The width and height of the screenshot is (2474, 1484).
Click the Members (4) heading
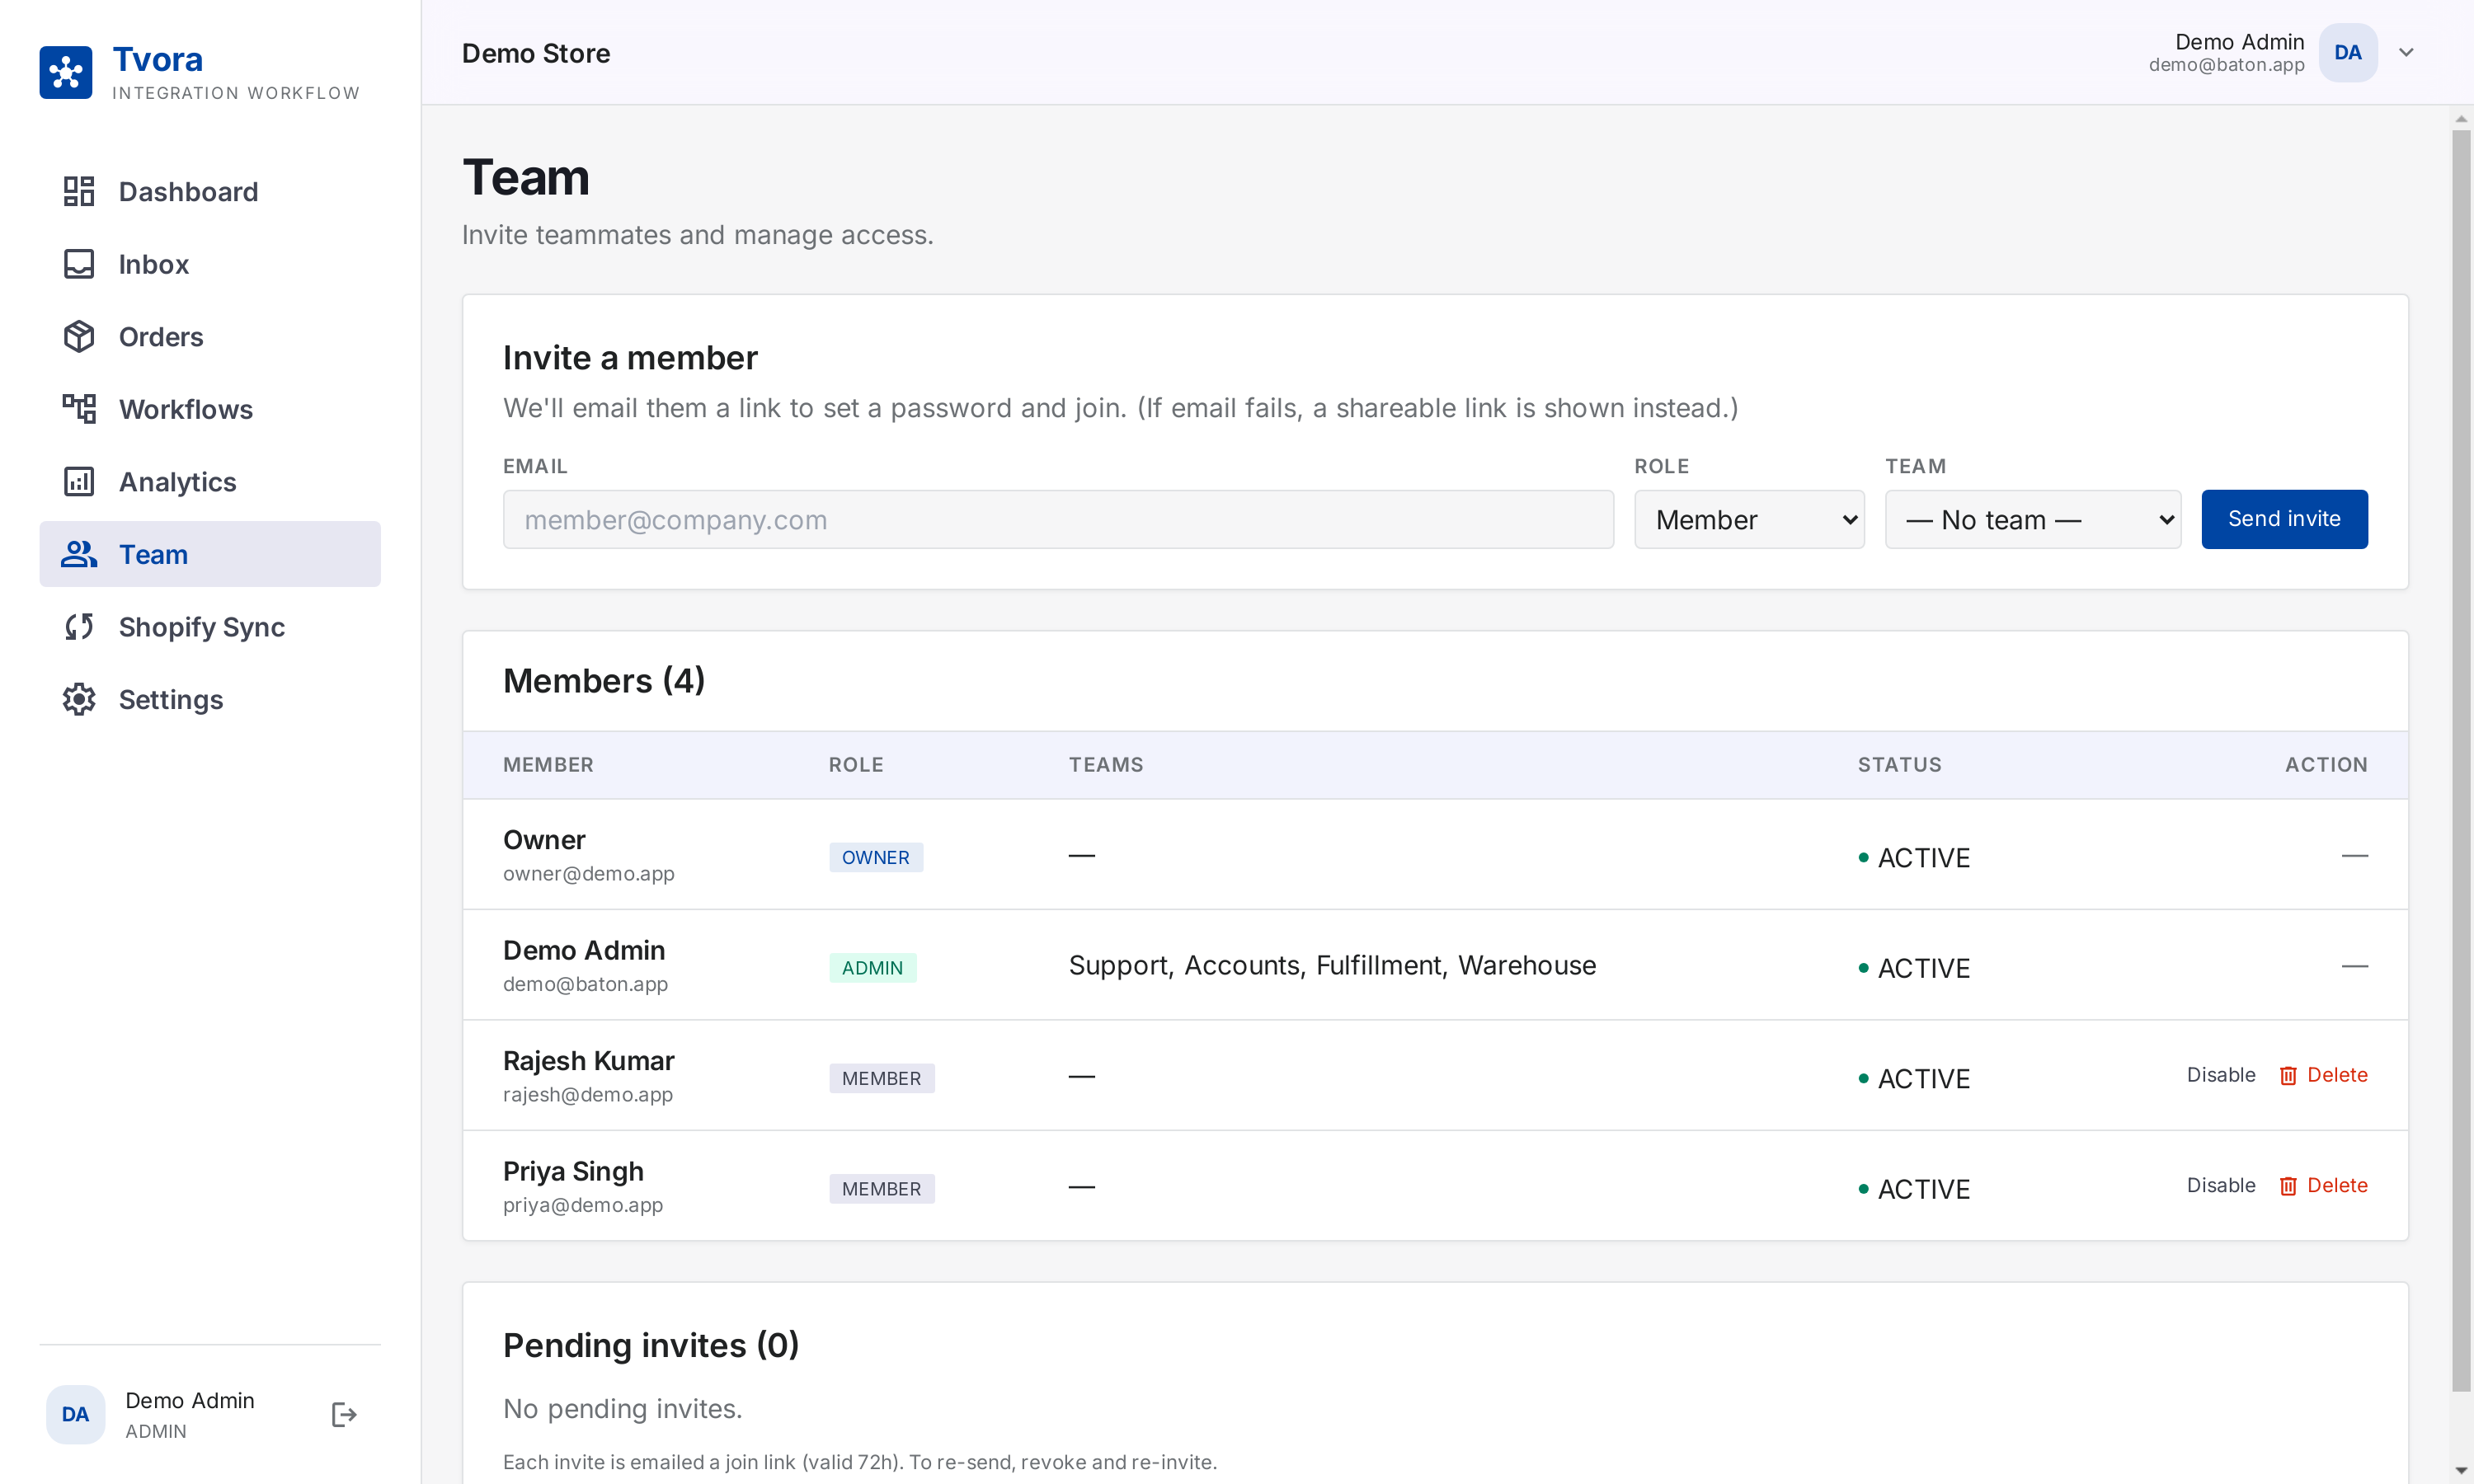[604, 681]
